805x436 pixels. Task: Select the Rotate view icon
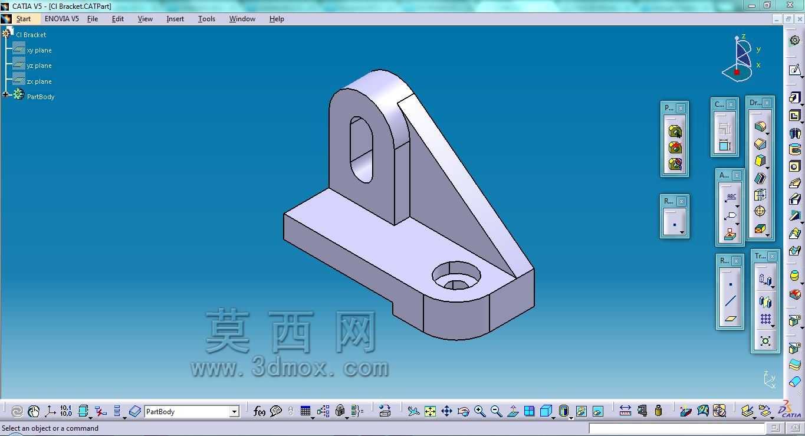coord(463,411)
